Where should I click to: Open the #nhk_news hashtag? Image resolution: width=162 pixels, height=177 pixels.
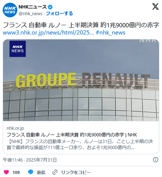tap(111, 33)
